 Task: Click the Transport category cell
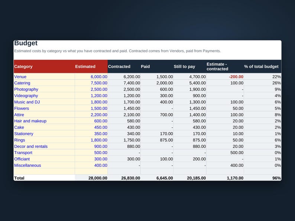click(44, 153)
